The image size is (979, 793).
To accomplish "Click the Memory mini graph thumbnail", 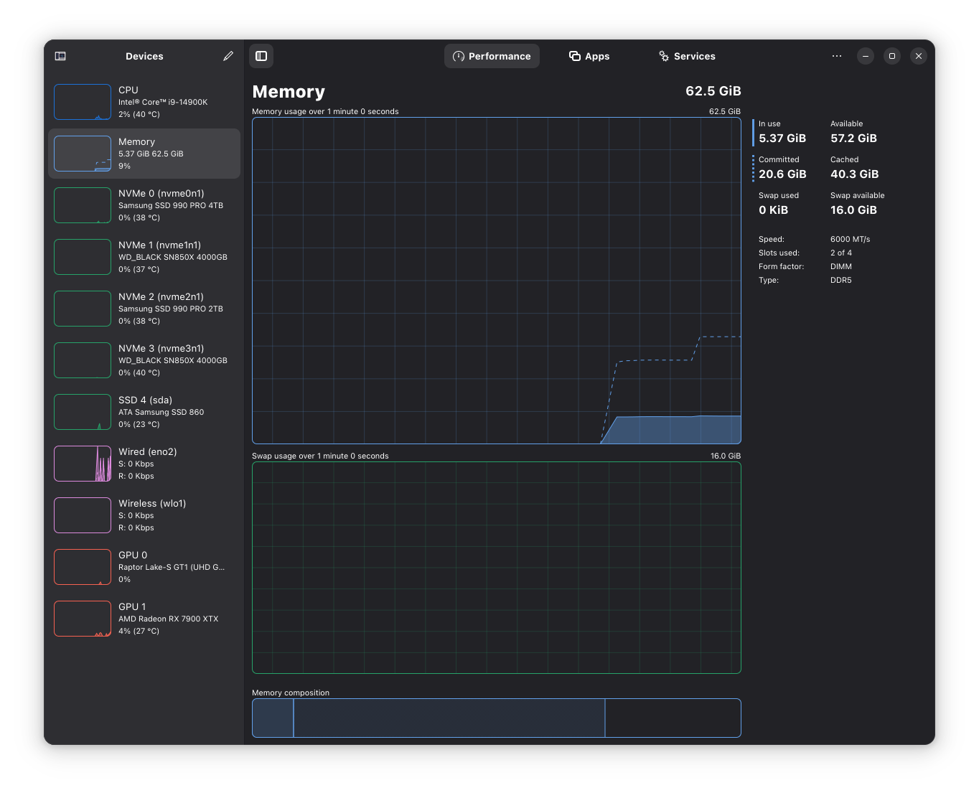I will [x=83, y=154].
